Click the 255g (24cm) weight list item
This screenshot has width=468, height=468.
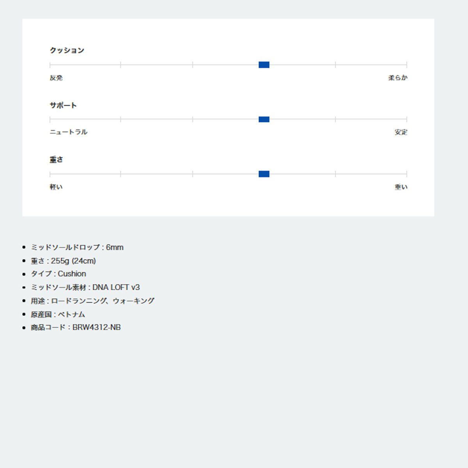[x=64, y=261]
